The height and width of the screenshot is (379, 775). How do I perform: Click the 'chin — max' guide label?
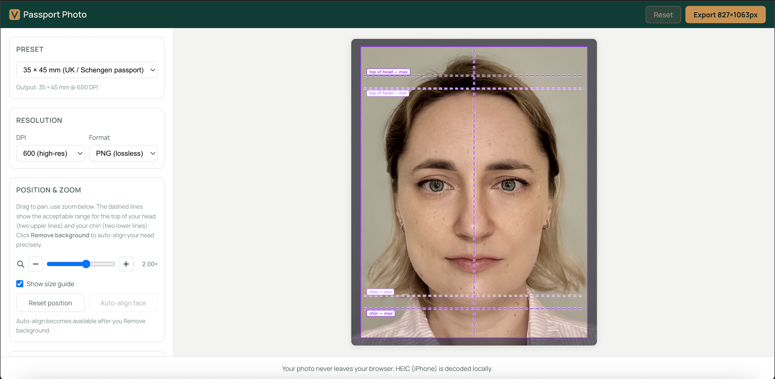[x=380, y=313]
